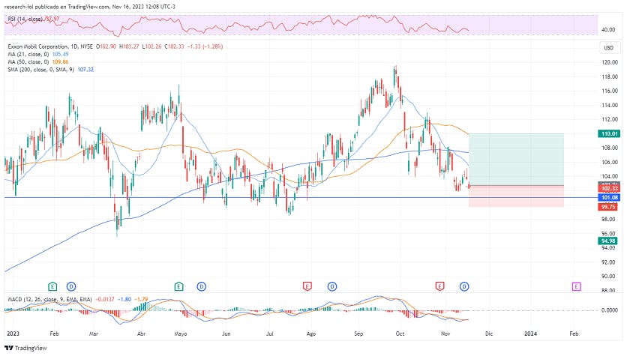Click the dividend D marker between Feb and Mar
Viewport: 627px width, 356px height.
71,286
